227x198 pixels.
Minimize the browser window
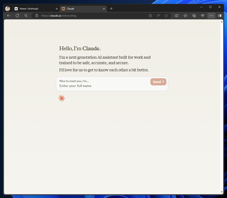point(201,7)
